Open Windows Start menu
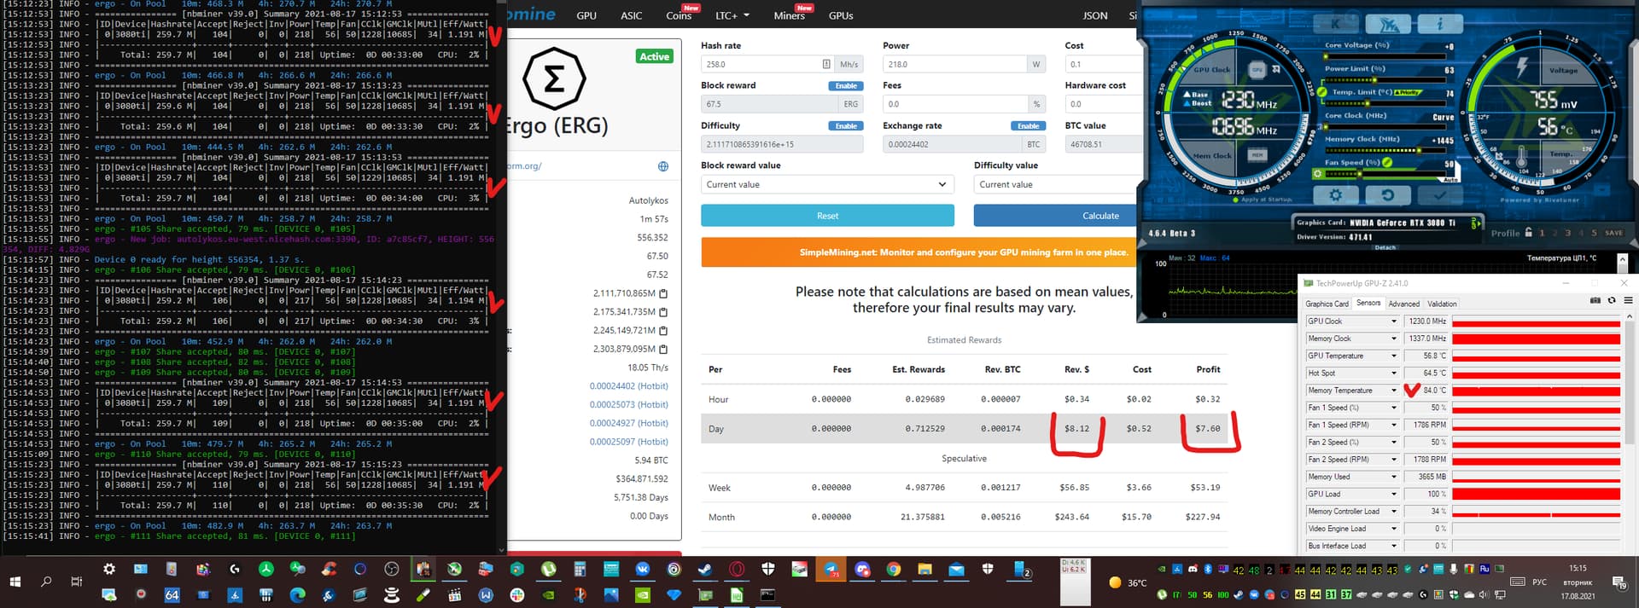 tap(15, 581)
